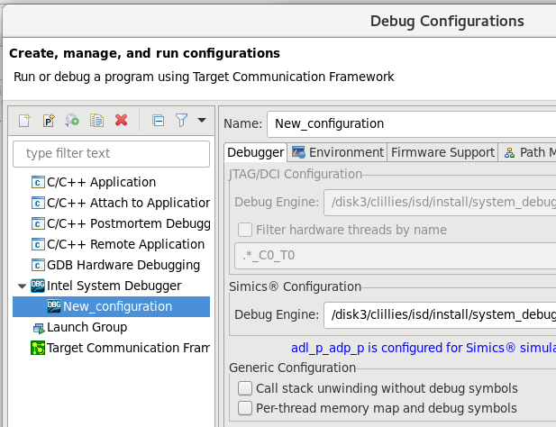Click the Target Communication Framework green icon
The image size is (556, 427).
tap(38, 348)
